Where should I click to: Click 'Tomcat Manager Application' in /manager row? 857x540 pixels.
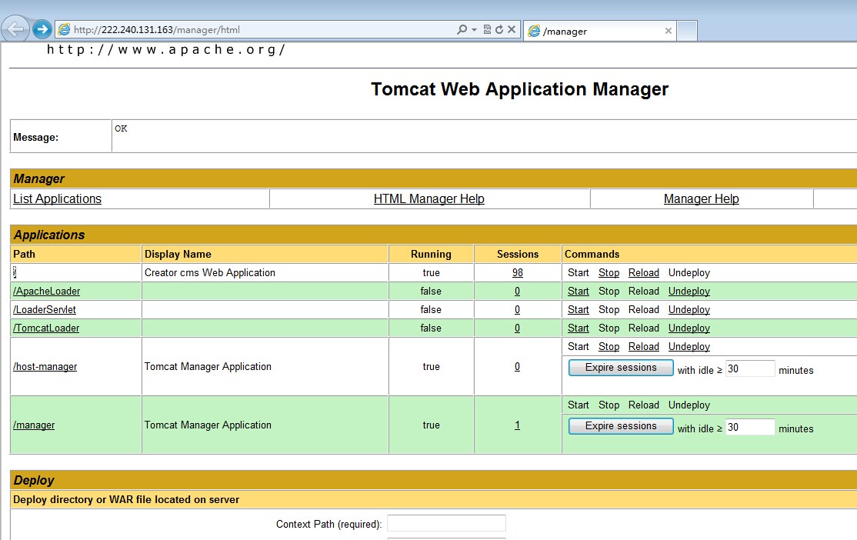point(208,425)
